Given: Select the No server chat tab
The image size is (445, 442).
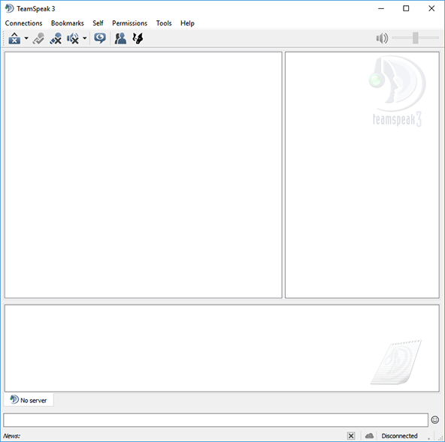Looking at the screenshot, I should click(29, 400).
